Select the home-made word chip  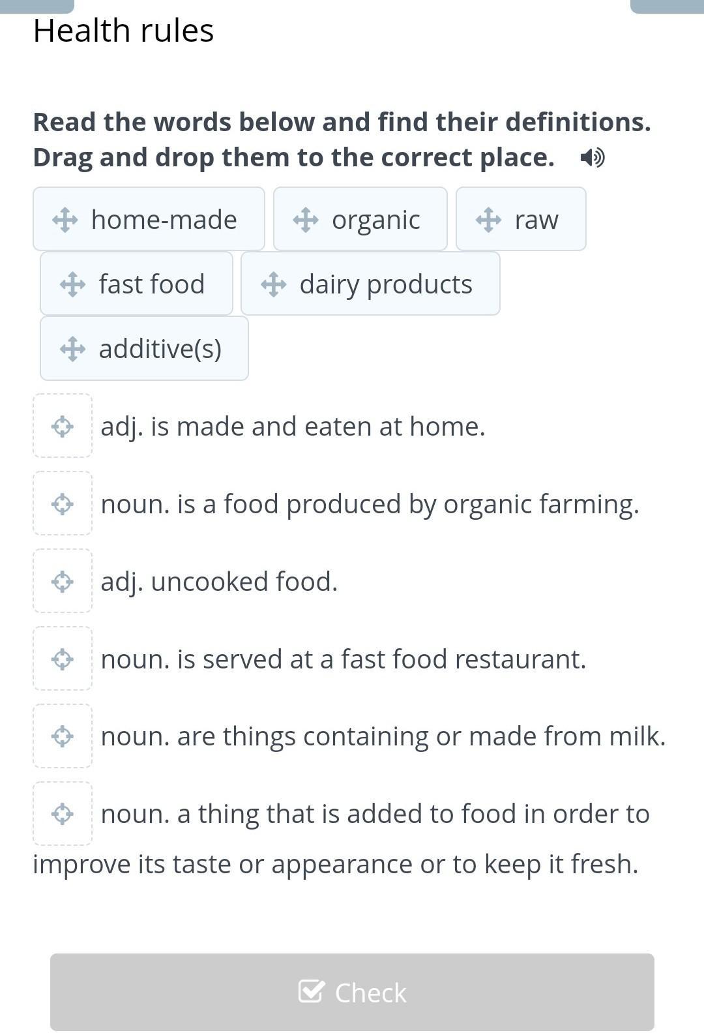(x=149, y=219)
